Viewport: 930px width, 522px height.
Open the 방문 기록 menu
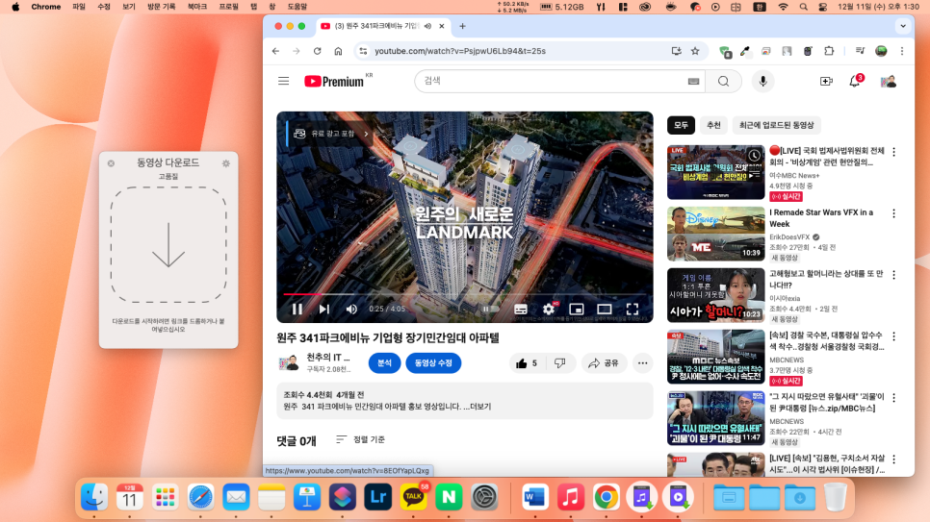(162, 7)
